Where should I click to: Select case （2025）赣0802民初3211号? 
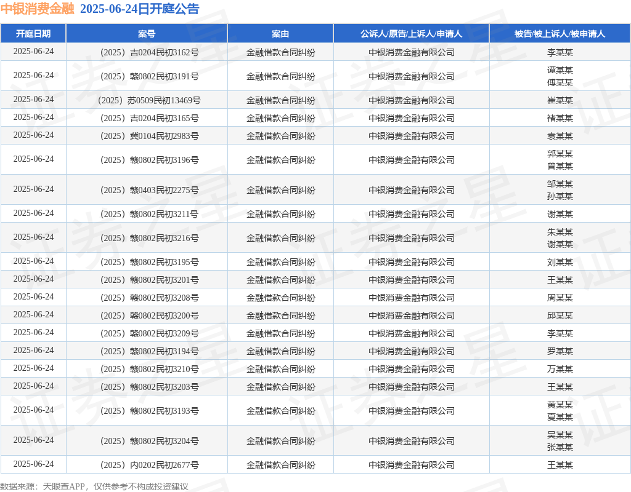pyautogui.click(x=147, y=214)
